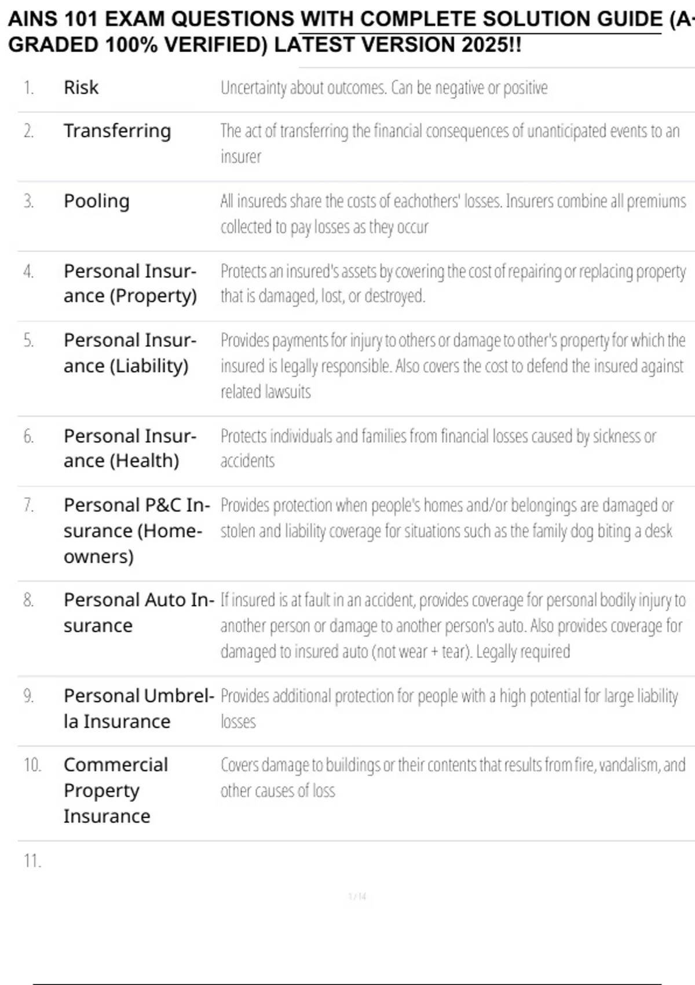
Task: Click "Personal Insurance (Property)" term
Action: (x=130, y=283)
